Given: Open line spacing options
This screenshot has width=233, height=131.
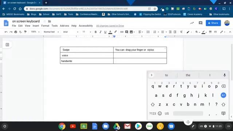Looking at the screenshot, I should [148, 32].
